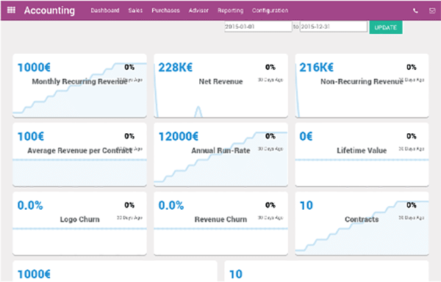Image resolution: width=441 pixels, height=282 pixels.
Task: Click the phone icon in top bar
Action: pyautogui.click(x=415, y=11)
